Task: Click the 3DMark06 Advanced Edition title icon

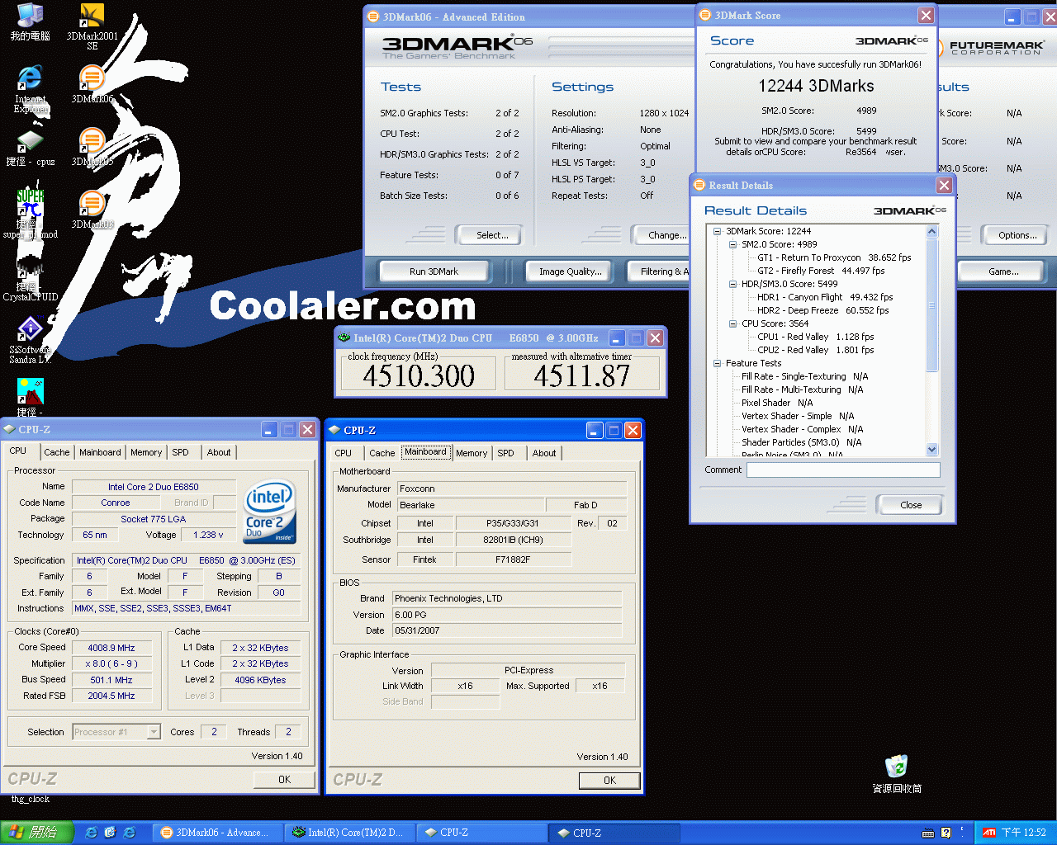Action: [x=373, y=17]
